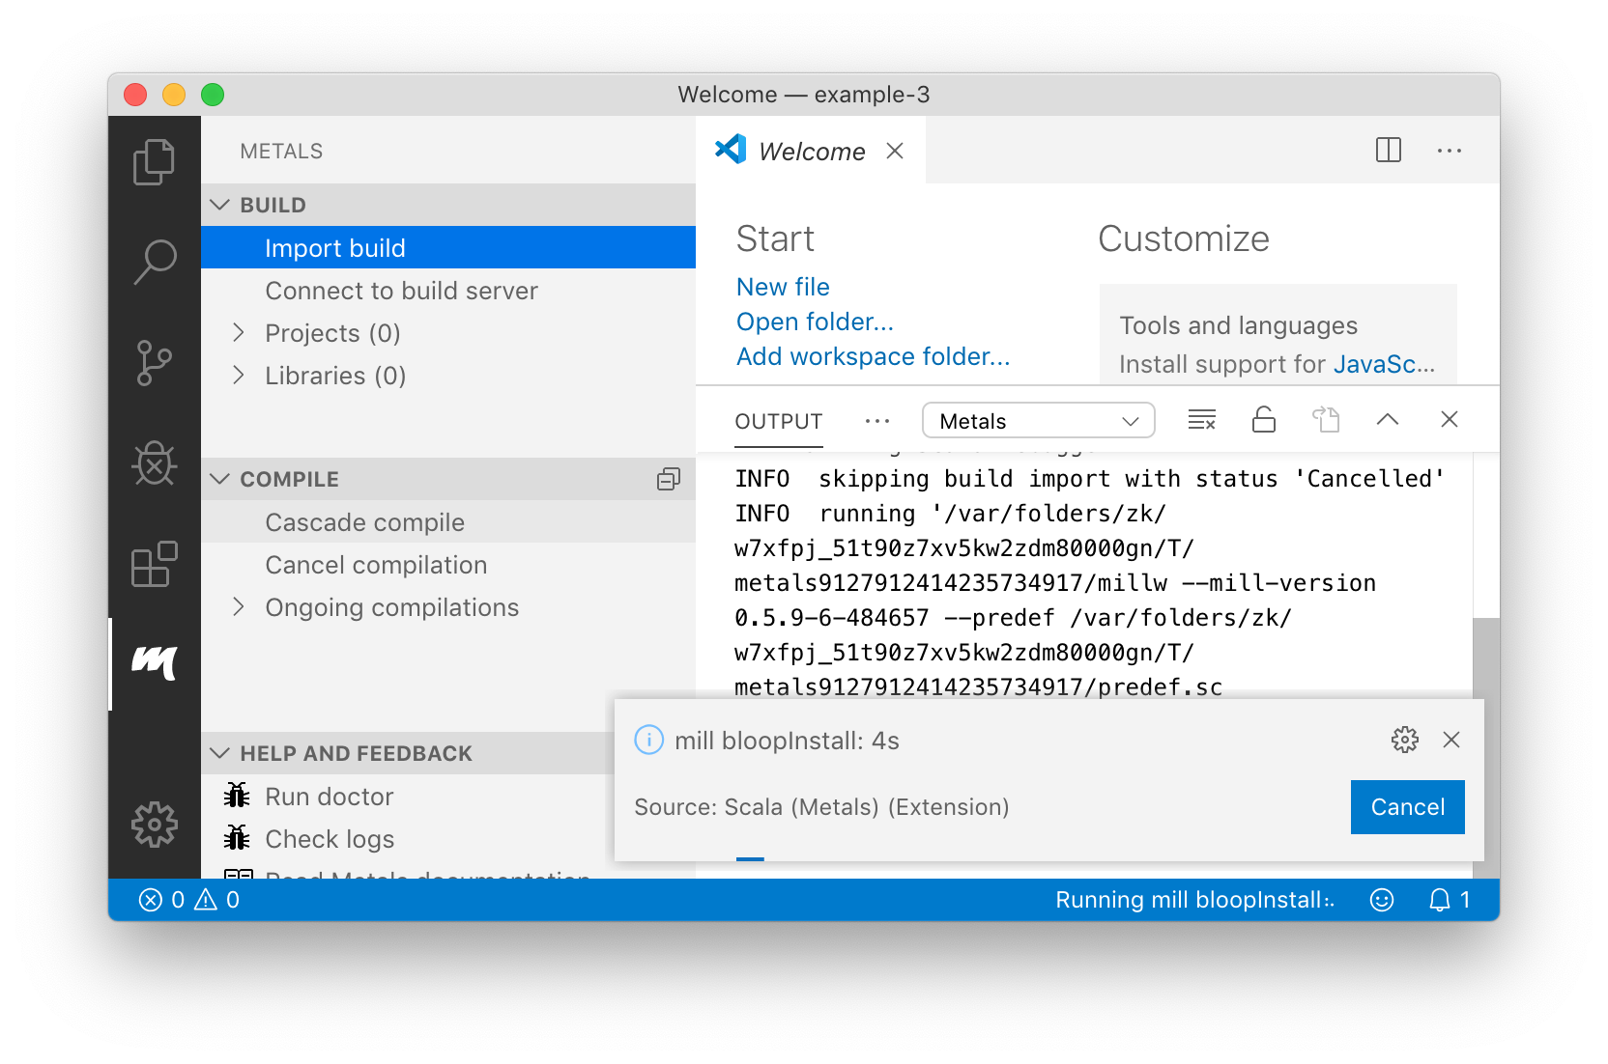
Task: Select the Import build item
Action: pos(448,247)
